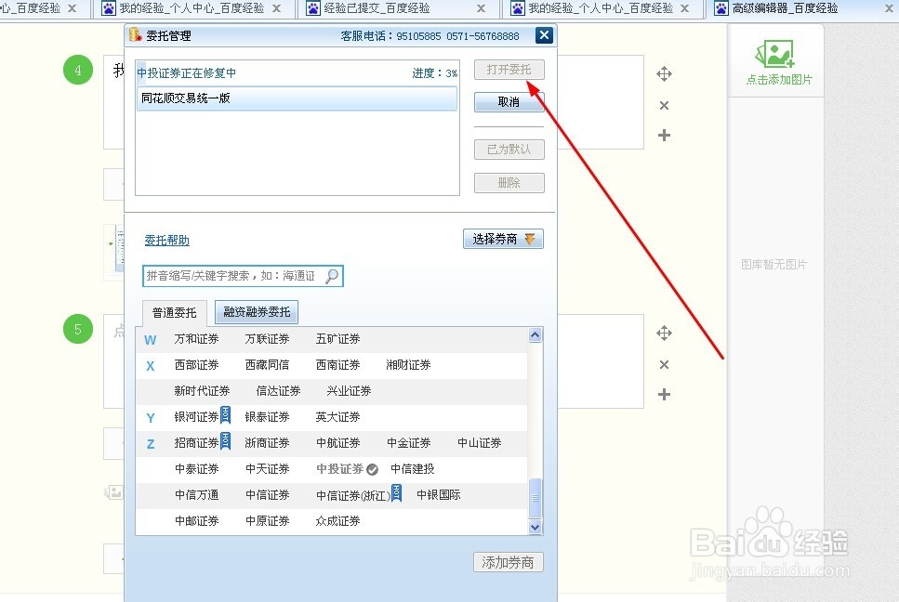Choose 西藏同信 broker
The image size is (899, 602).
267,365
